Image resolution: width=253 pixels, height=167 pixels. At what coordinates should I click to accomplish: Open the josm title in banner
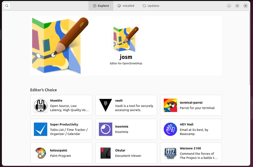[x=126, y=57]
